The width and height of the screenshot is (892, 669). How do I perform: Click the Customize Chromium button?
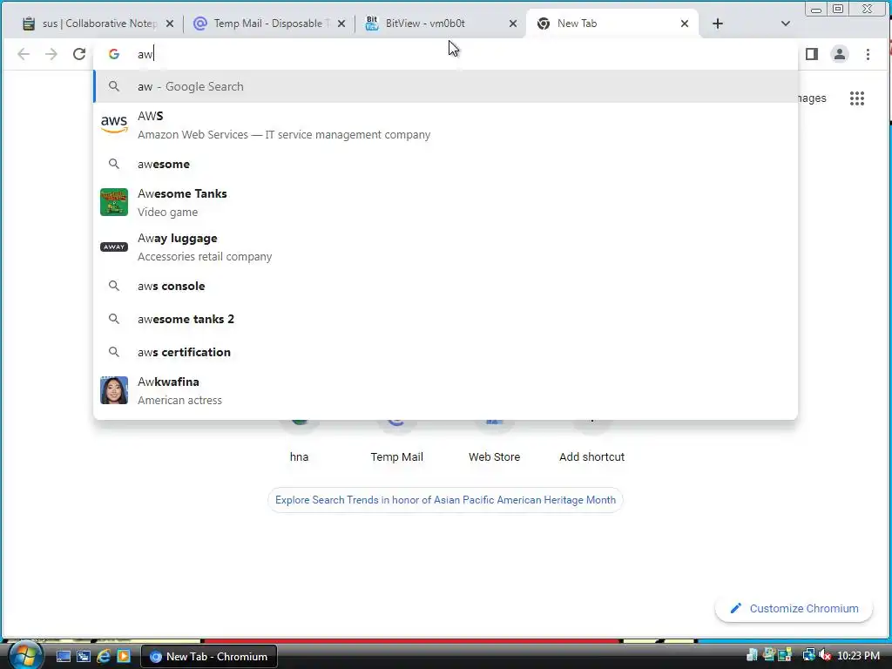[x=794, y=608]
